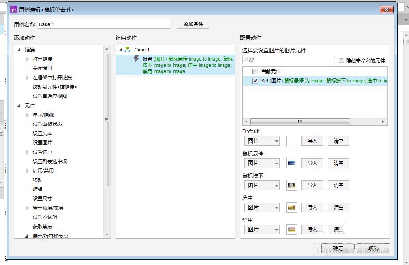409x265 pixels.
Task: Clear the 鼠标按下 state image
Action: pos(338,185)
